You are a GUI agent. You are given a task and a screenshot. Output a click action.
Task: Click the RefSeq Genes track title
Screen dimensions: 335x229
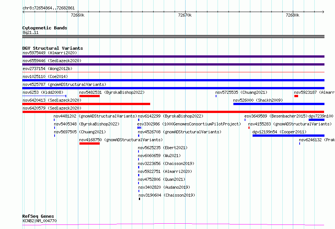[38, 216]
